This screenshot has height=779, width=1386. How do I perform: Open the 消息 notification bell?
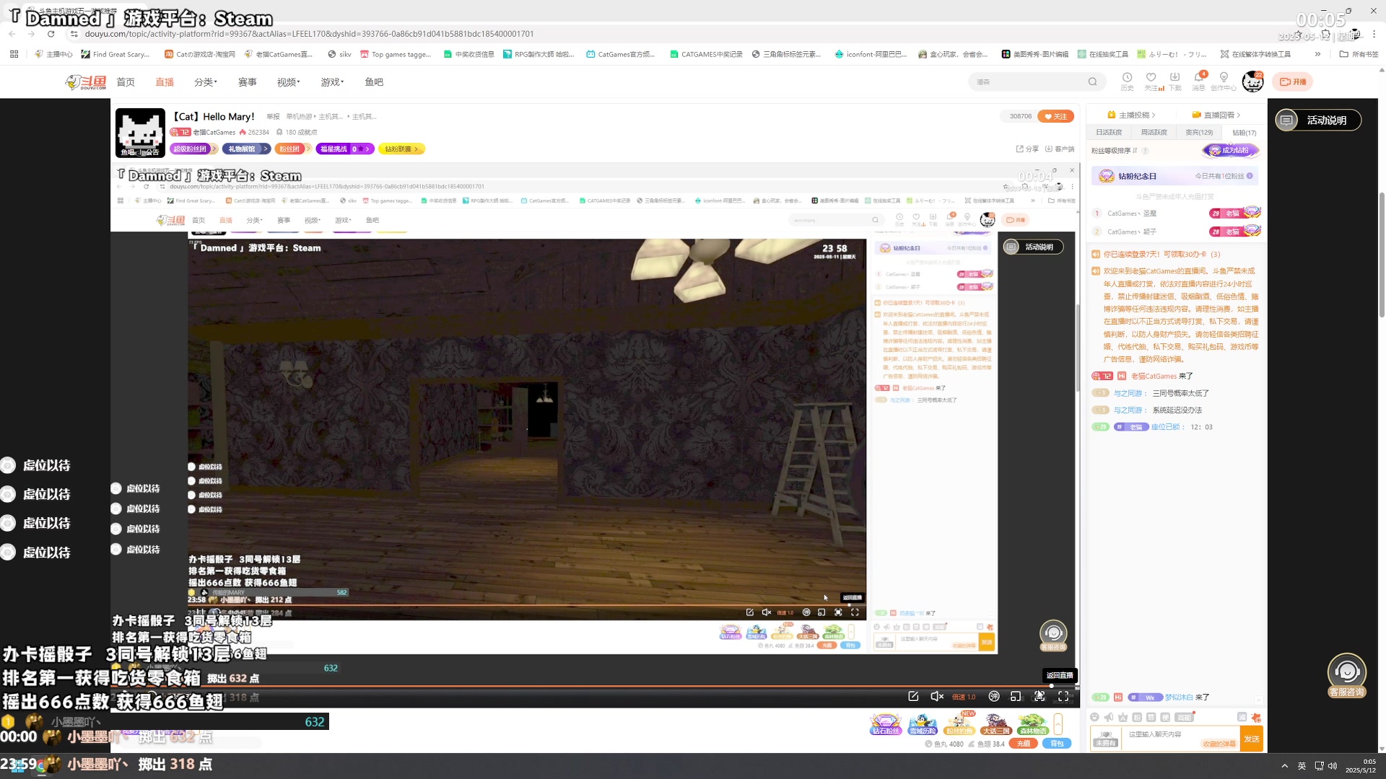click(1199, 78)
